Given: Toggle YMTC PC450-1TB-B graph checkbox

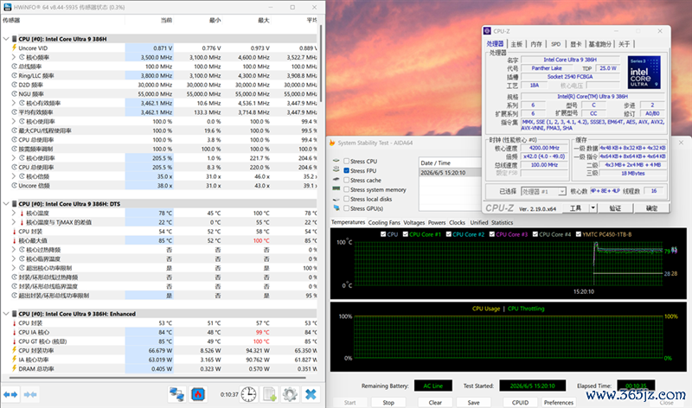Looking at the screenshot, I should [578, 234].
